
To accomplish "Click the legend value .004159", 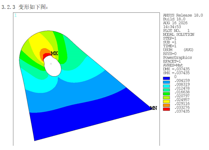I will [182, 81].
